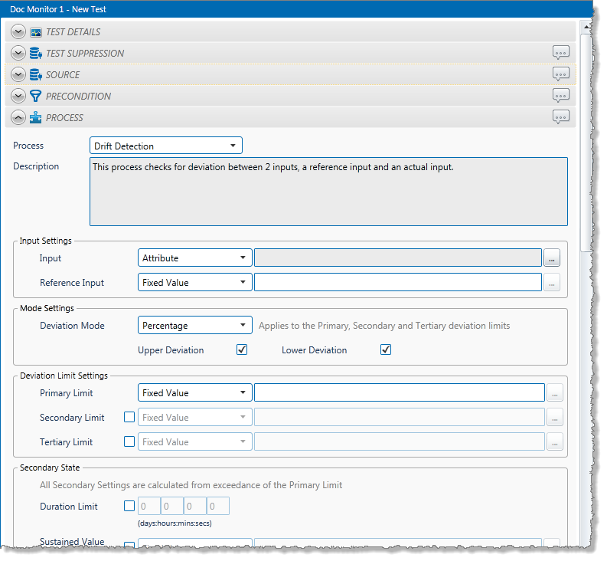This screenshot has height=561, width=607.
Task: Uncheck the Lower Deviation checkbox
Action: 386,350
